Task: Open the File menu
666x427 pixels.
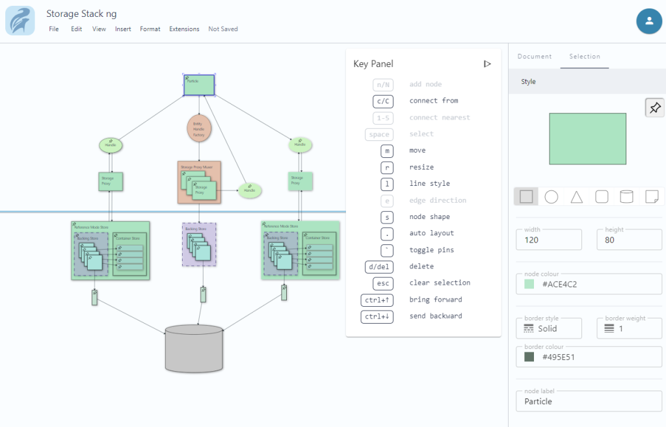Action: (54, 29)
